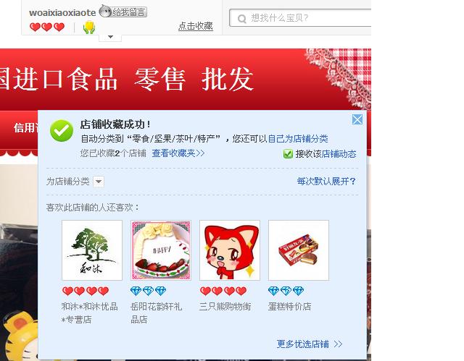Close the 店铺收藏成功 popup
Viewport: 464px width, 361px height.
357,119
